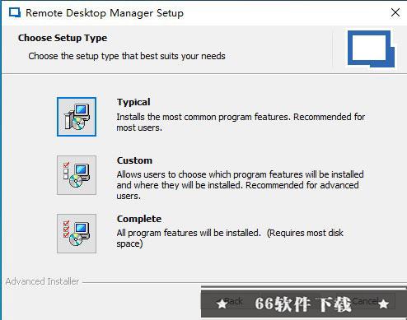Click the 'best suits your needs' subtitle

127,56
